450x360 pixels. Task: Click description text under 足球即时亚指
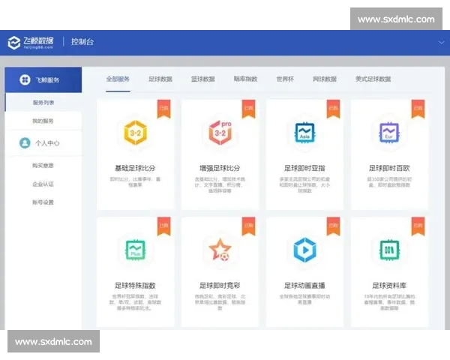click(x=304, y=185)
